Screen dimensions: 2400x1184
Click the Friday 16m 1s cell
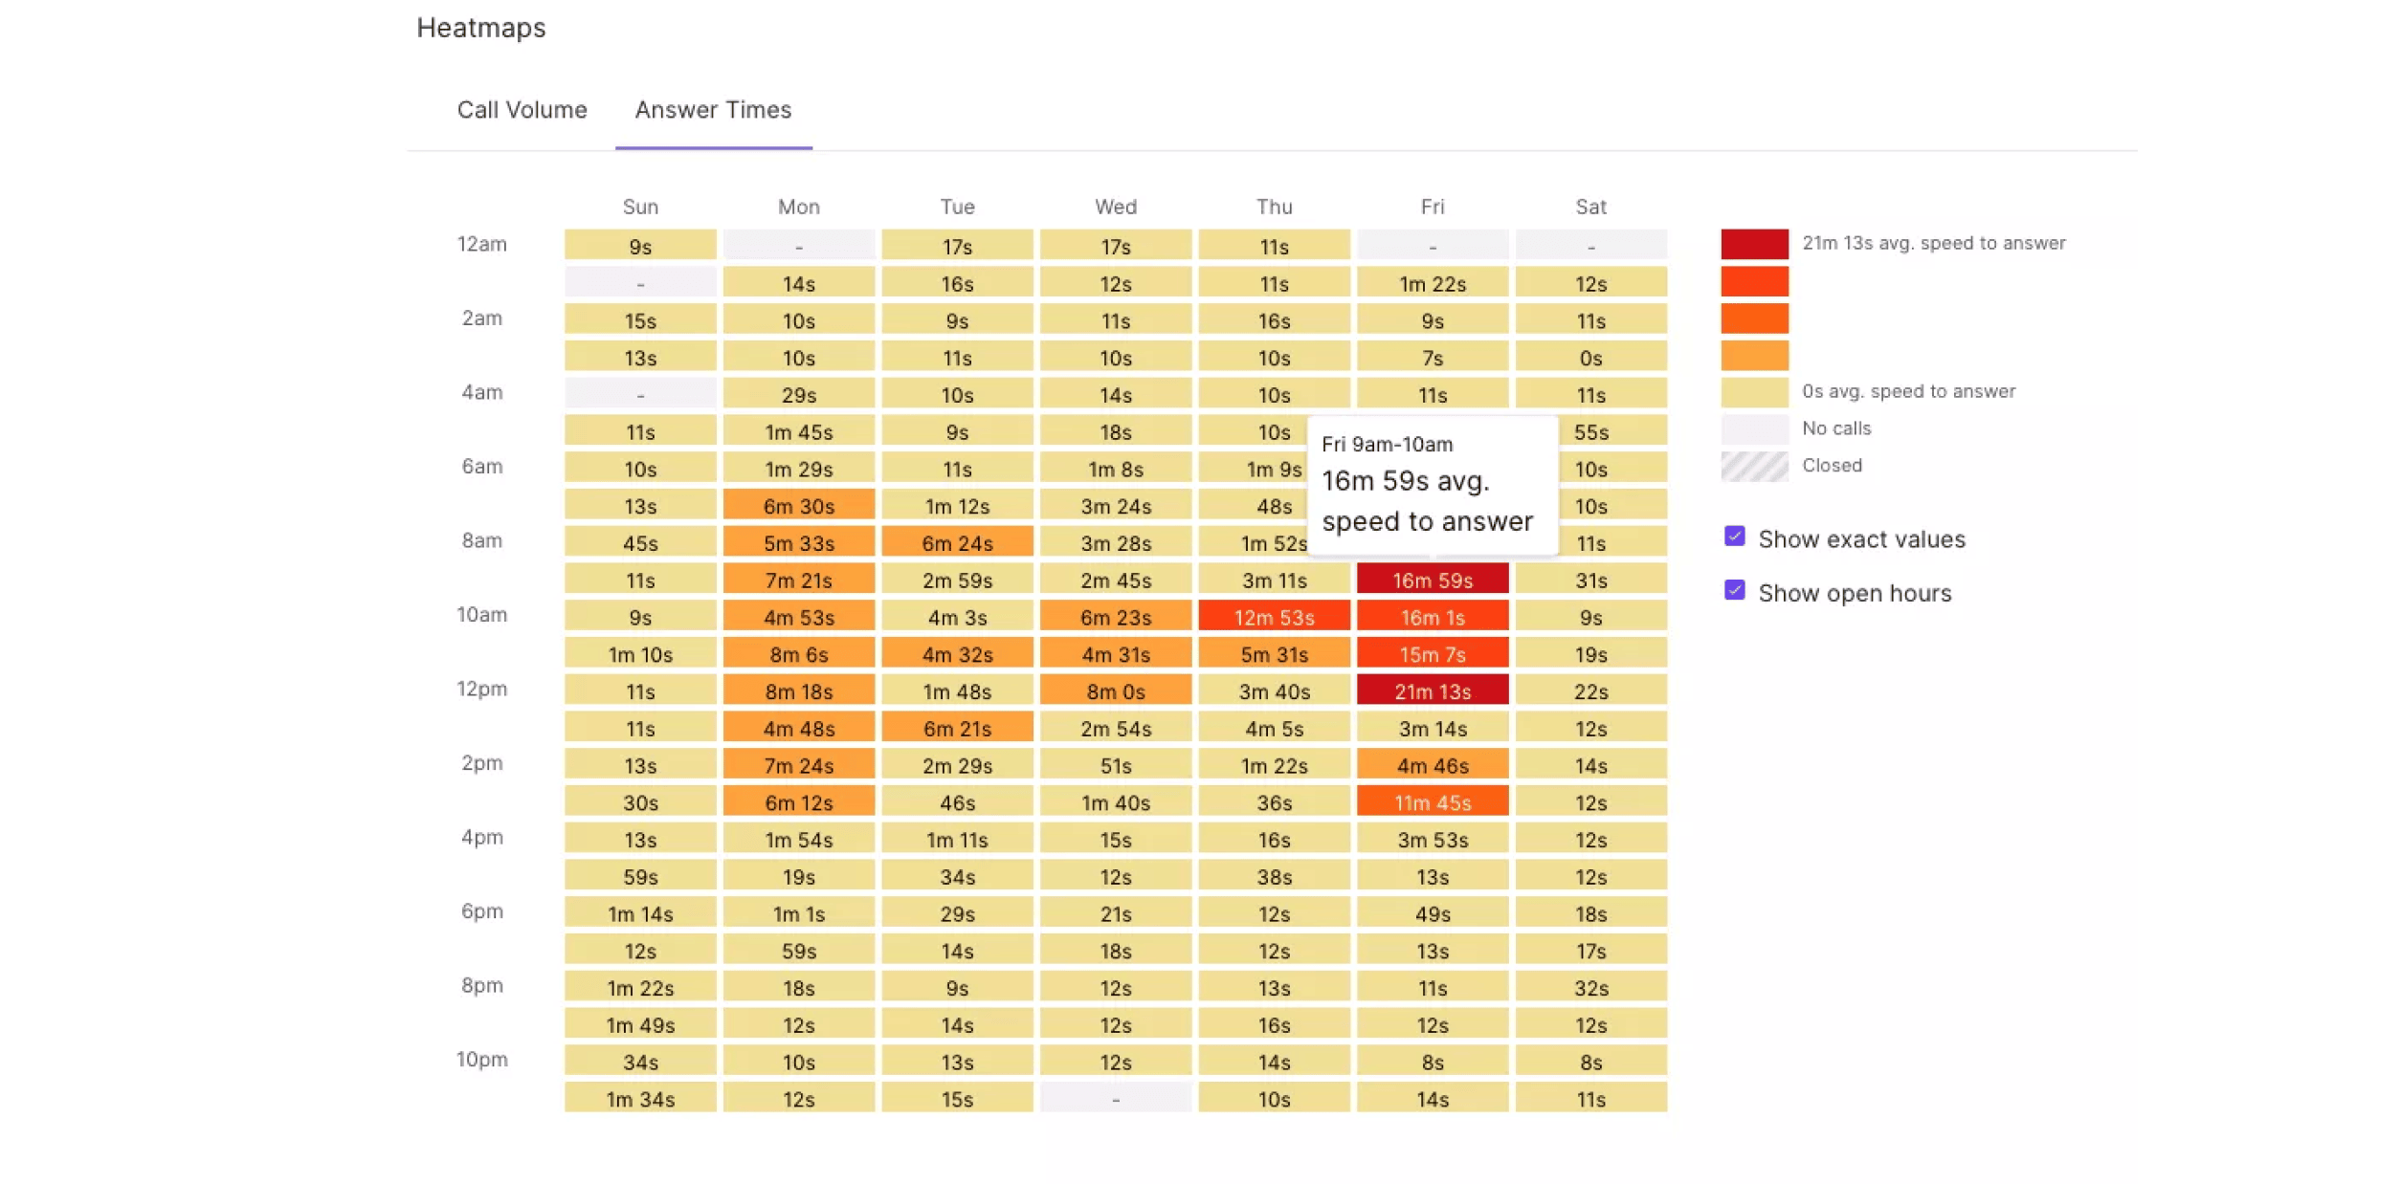(x=1432, y=617)
